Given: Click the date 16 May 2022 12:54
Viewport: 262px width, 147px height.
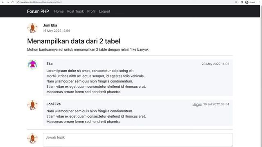Looking at the screenshot, I should pos(56,31).
